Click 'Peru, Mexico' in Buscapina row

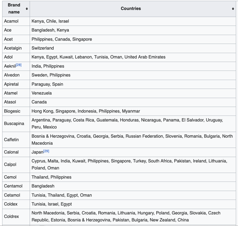[44, 127]
